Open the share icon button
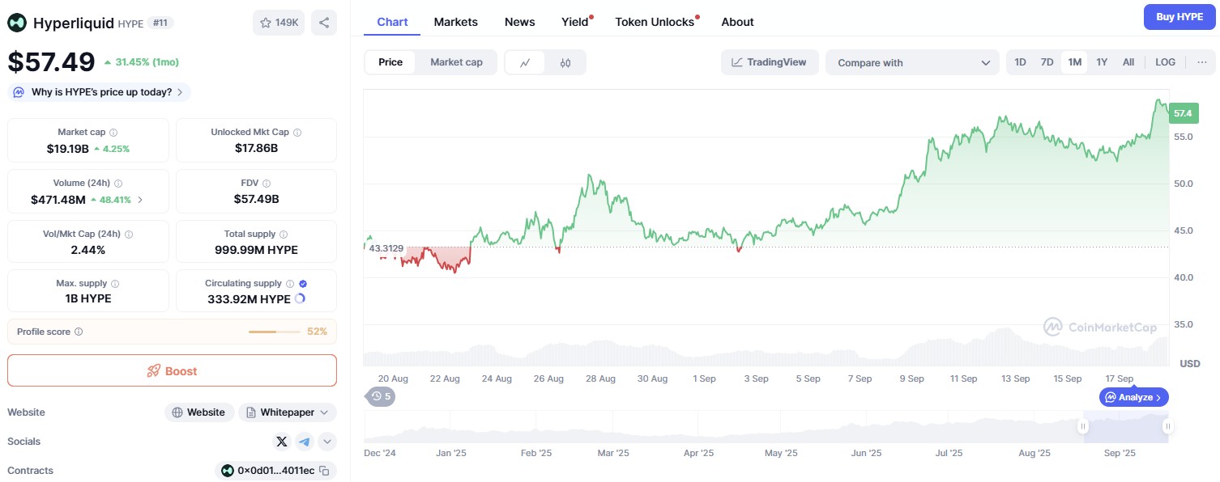Viewport: 1220px width, 482px height. 324,23
